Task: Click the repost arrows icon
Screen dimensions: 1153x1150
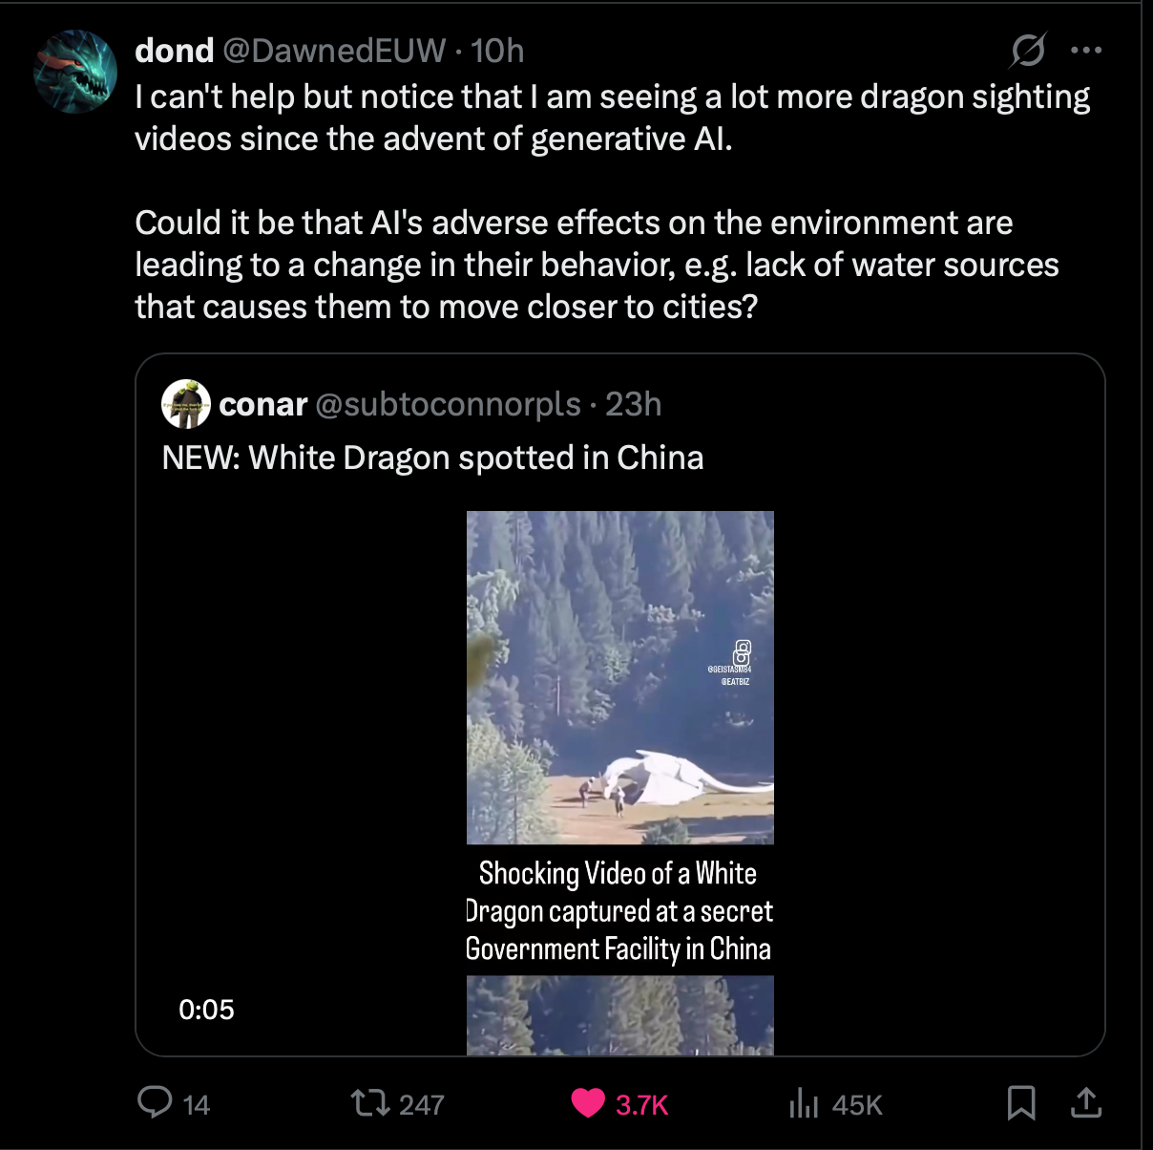Action: (368, 1104)
